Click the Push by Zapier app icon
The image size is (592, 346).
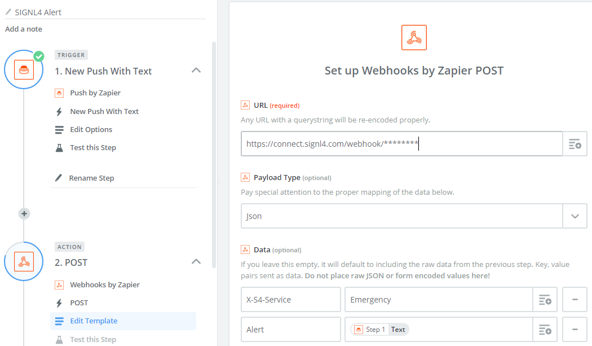point(59,93)
